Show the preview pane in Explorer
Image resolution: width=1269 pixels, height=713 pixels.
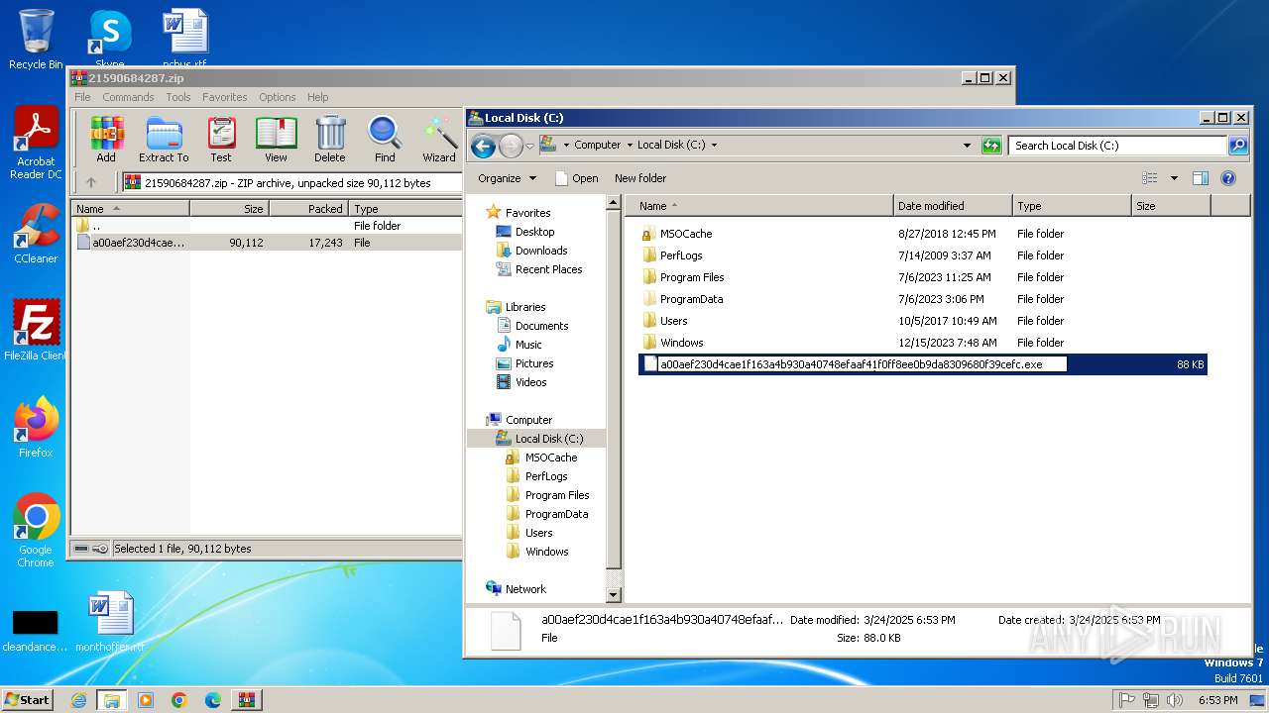(x=1201, y=178)
